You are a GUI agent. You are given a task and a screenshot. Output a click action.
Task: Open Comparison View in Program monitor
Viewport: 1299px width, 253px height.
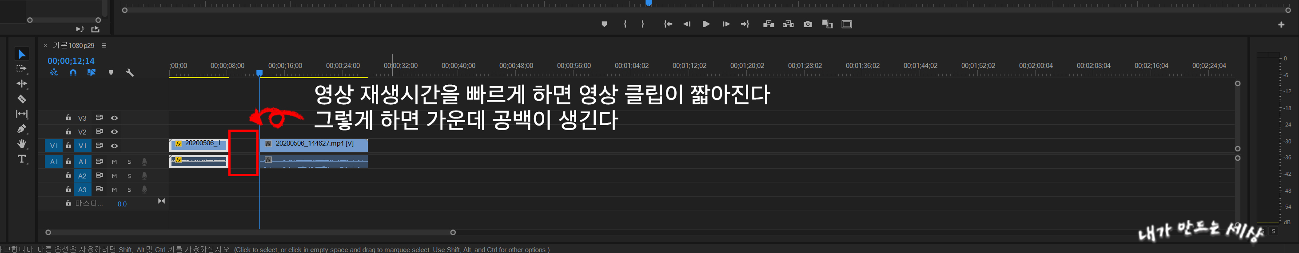tap(828, 24)
